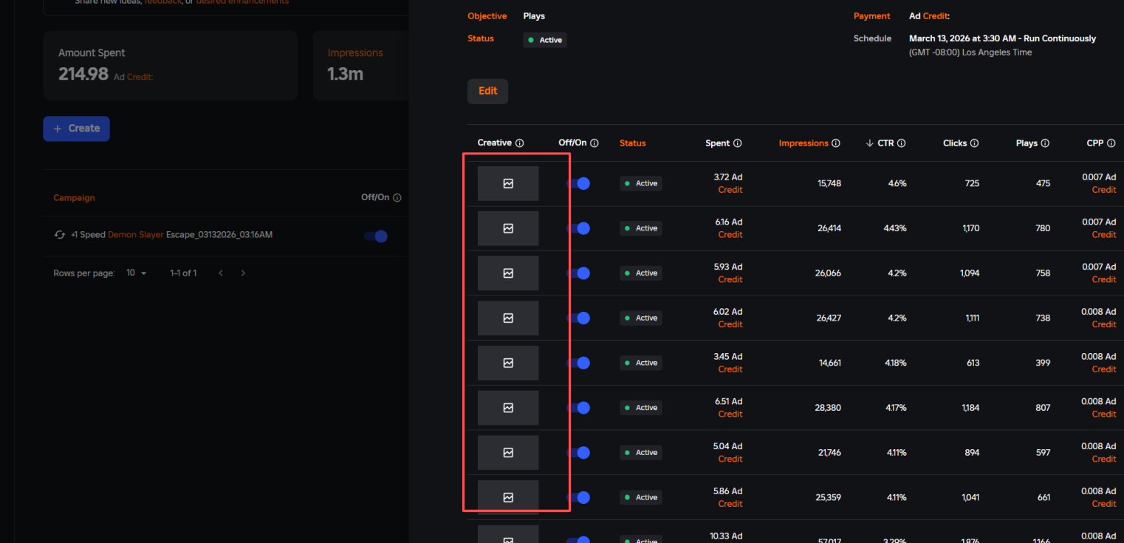Disable the creative with 4.17% CTR
This screenshot has height=543, width=1124.
tap(578, 408)
